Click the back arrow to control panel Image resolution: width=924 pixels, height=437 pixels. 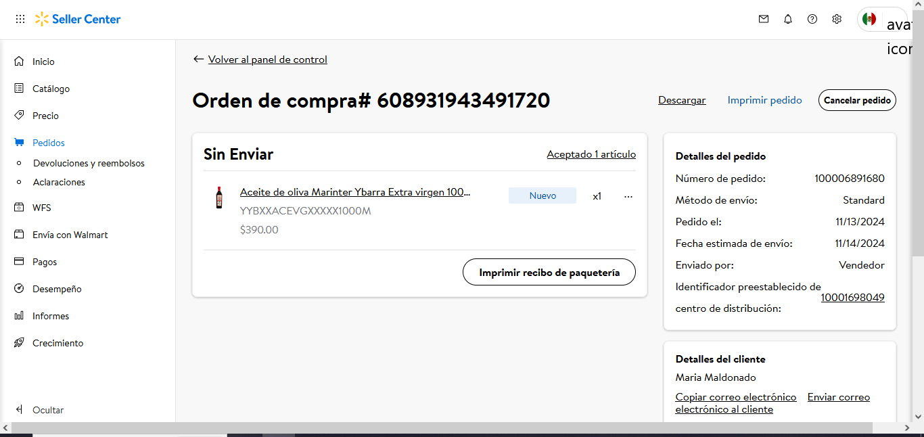point(198,60)
